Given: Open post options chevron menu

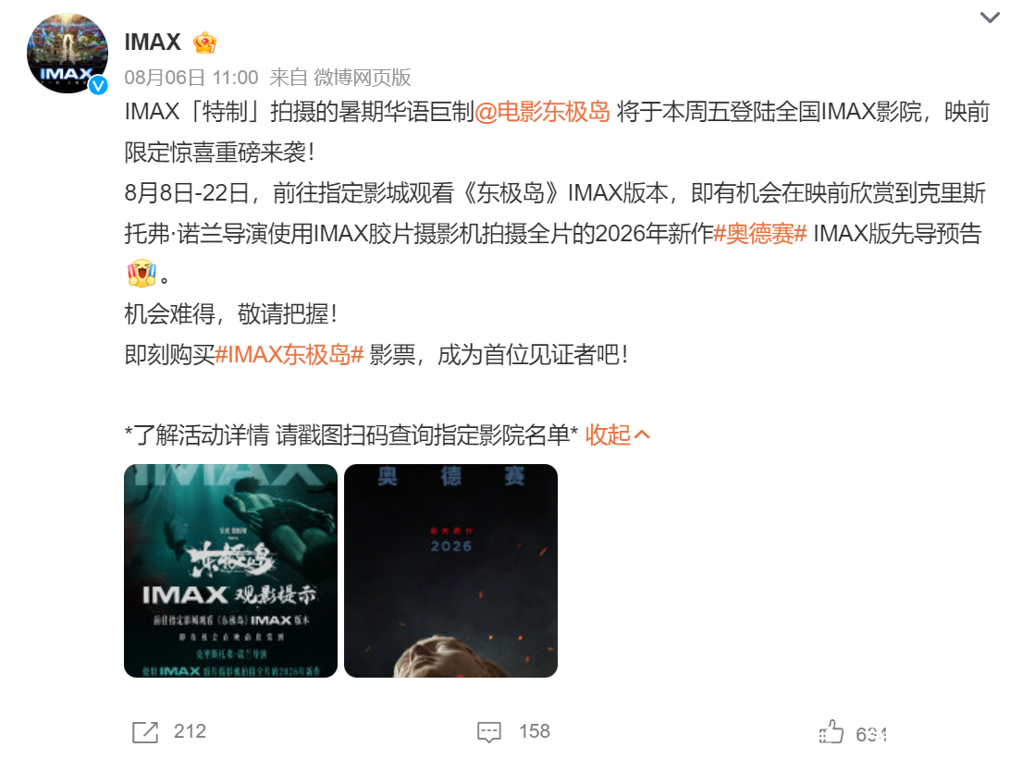Looking at the screenshot, I should [x=990, y=18].
